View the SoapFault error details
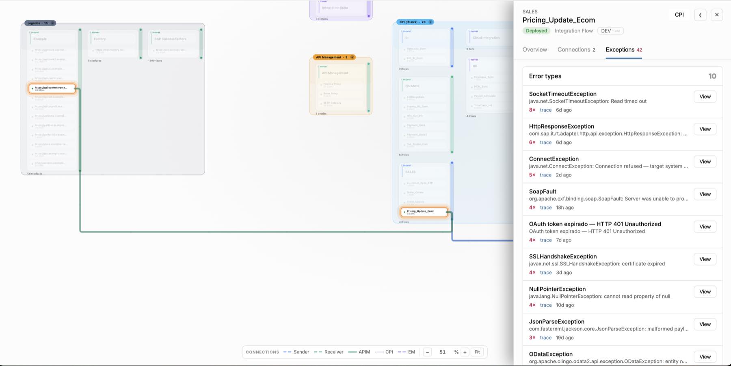The width and height of the screenshot is (731, 366). pyautogui.click(x=705, y=194)
